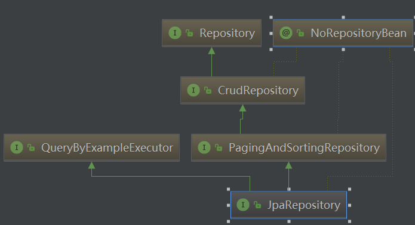
Task: Click the green lock icon on CrudRepository
Action: 208,91
